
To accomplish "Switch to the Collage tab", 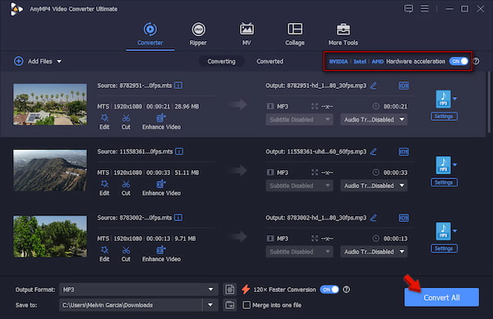I will (295, 34).
